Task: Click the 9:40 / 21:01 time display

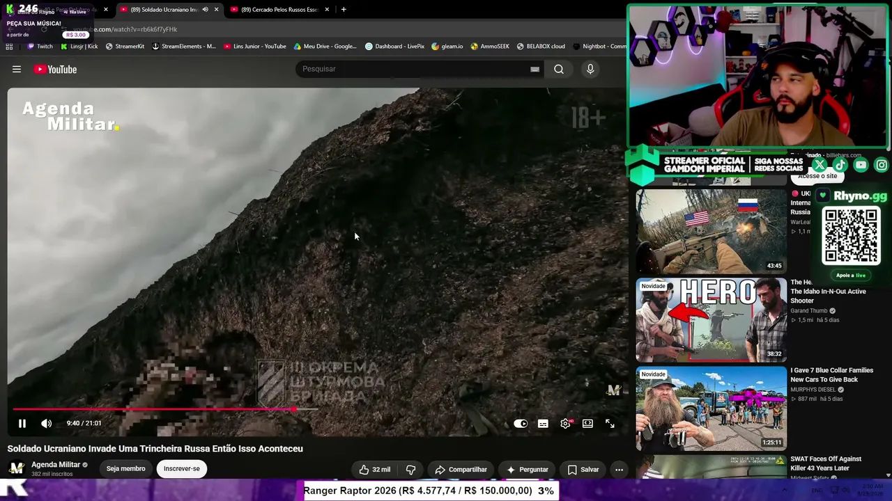Action: tap(84, 423)
